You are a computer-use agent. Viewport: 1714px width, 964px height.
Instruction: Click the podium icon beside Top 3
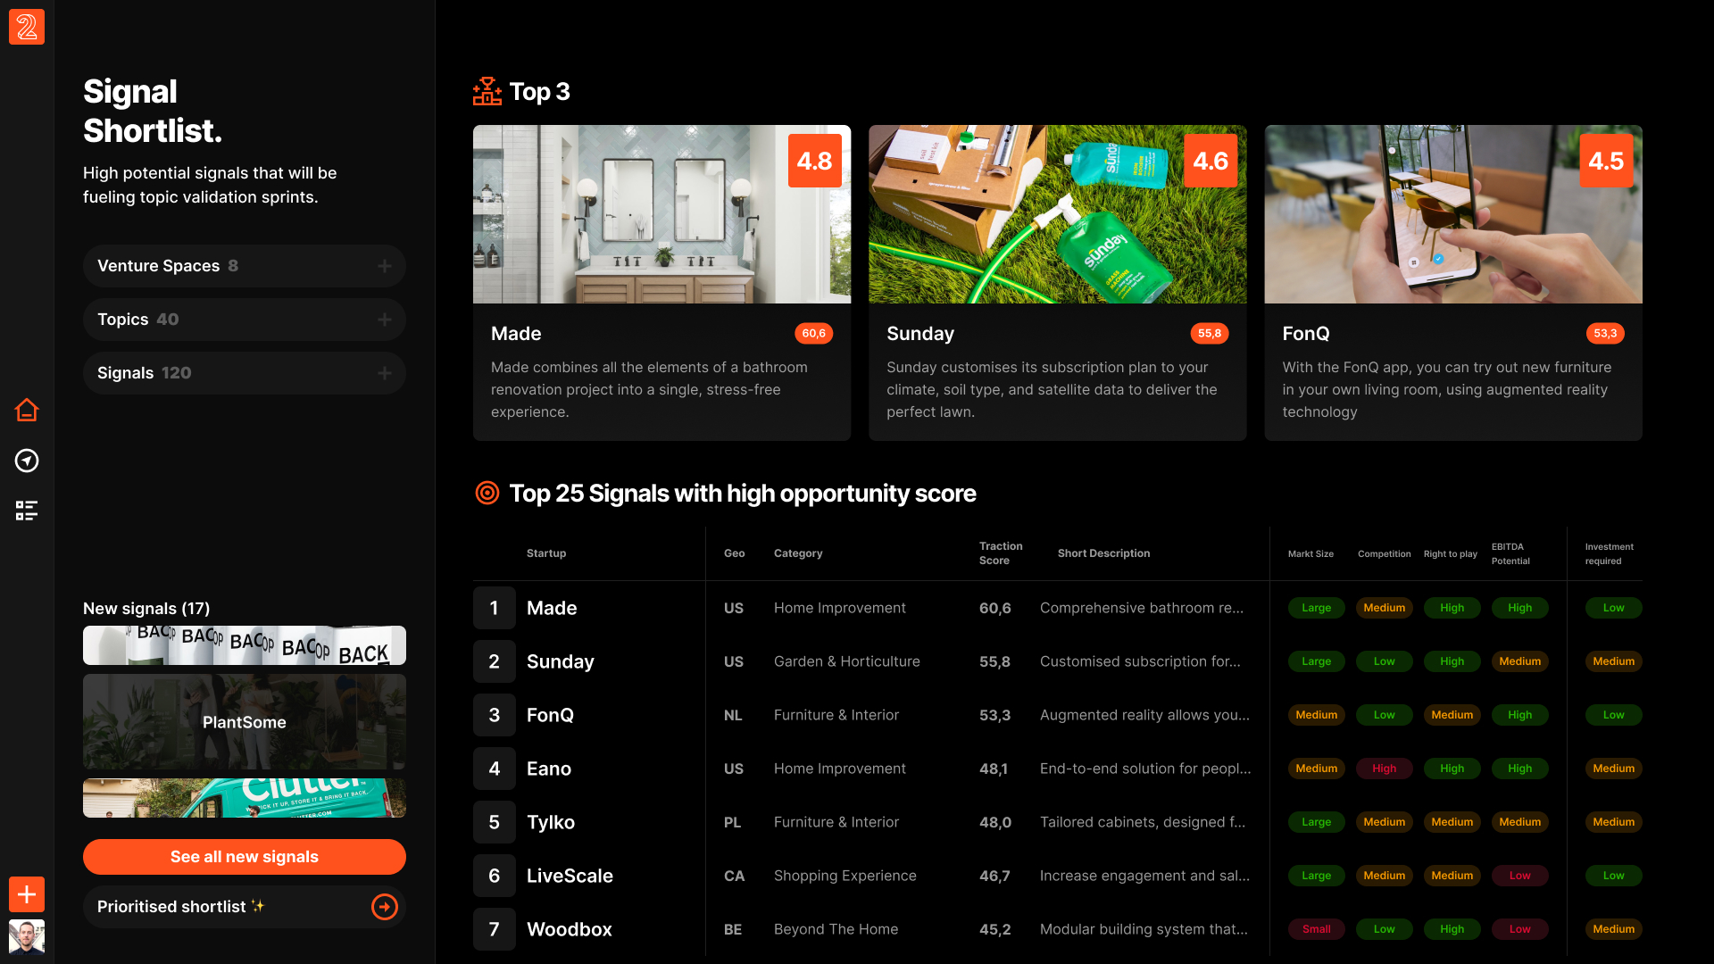[x=487, y=91]
